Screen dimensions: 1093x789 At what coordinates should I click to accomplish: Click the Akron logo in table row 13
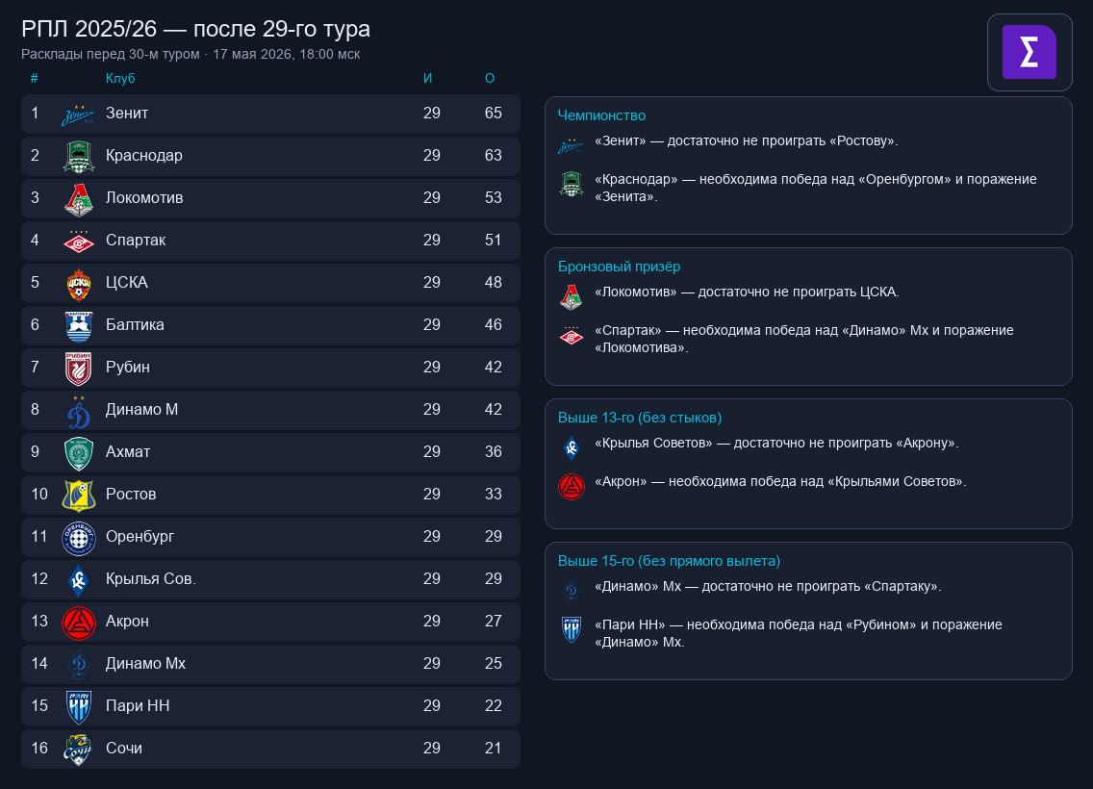[78, 623]
